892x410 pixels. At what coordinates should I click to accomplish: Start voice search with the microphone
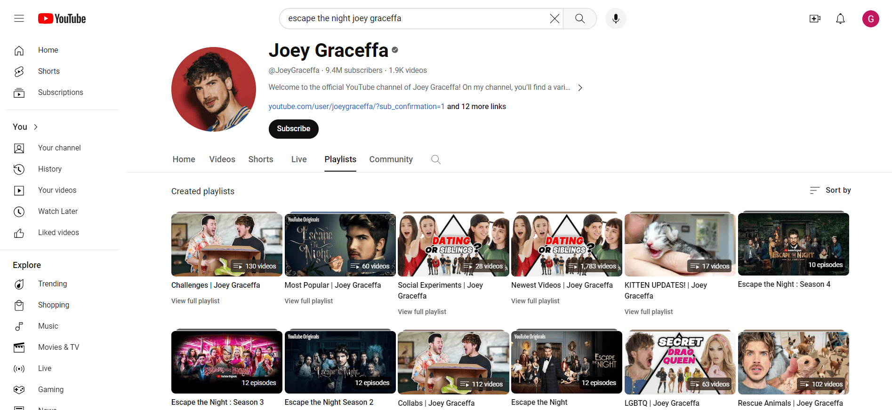616,18
